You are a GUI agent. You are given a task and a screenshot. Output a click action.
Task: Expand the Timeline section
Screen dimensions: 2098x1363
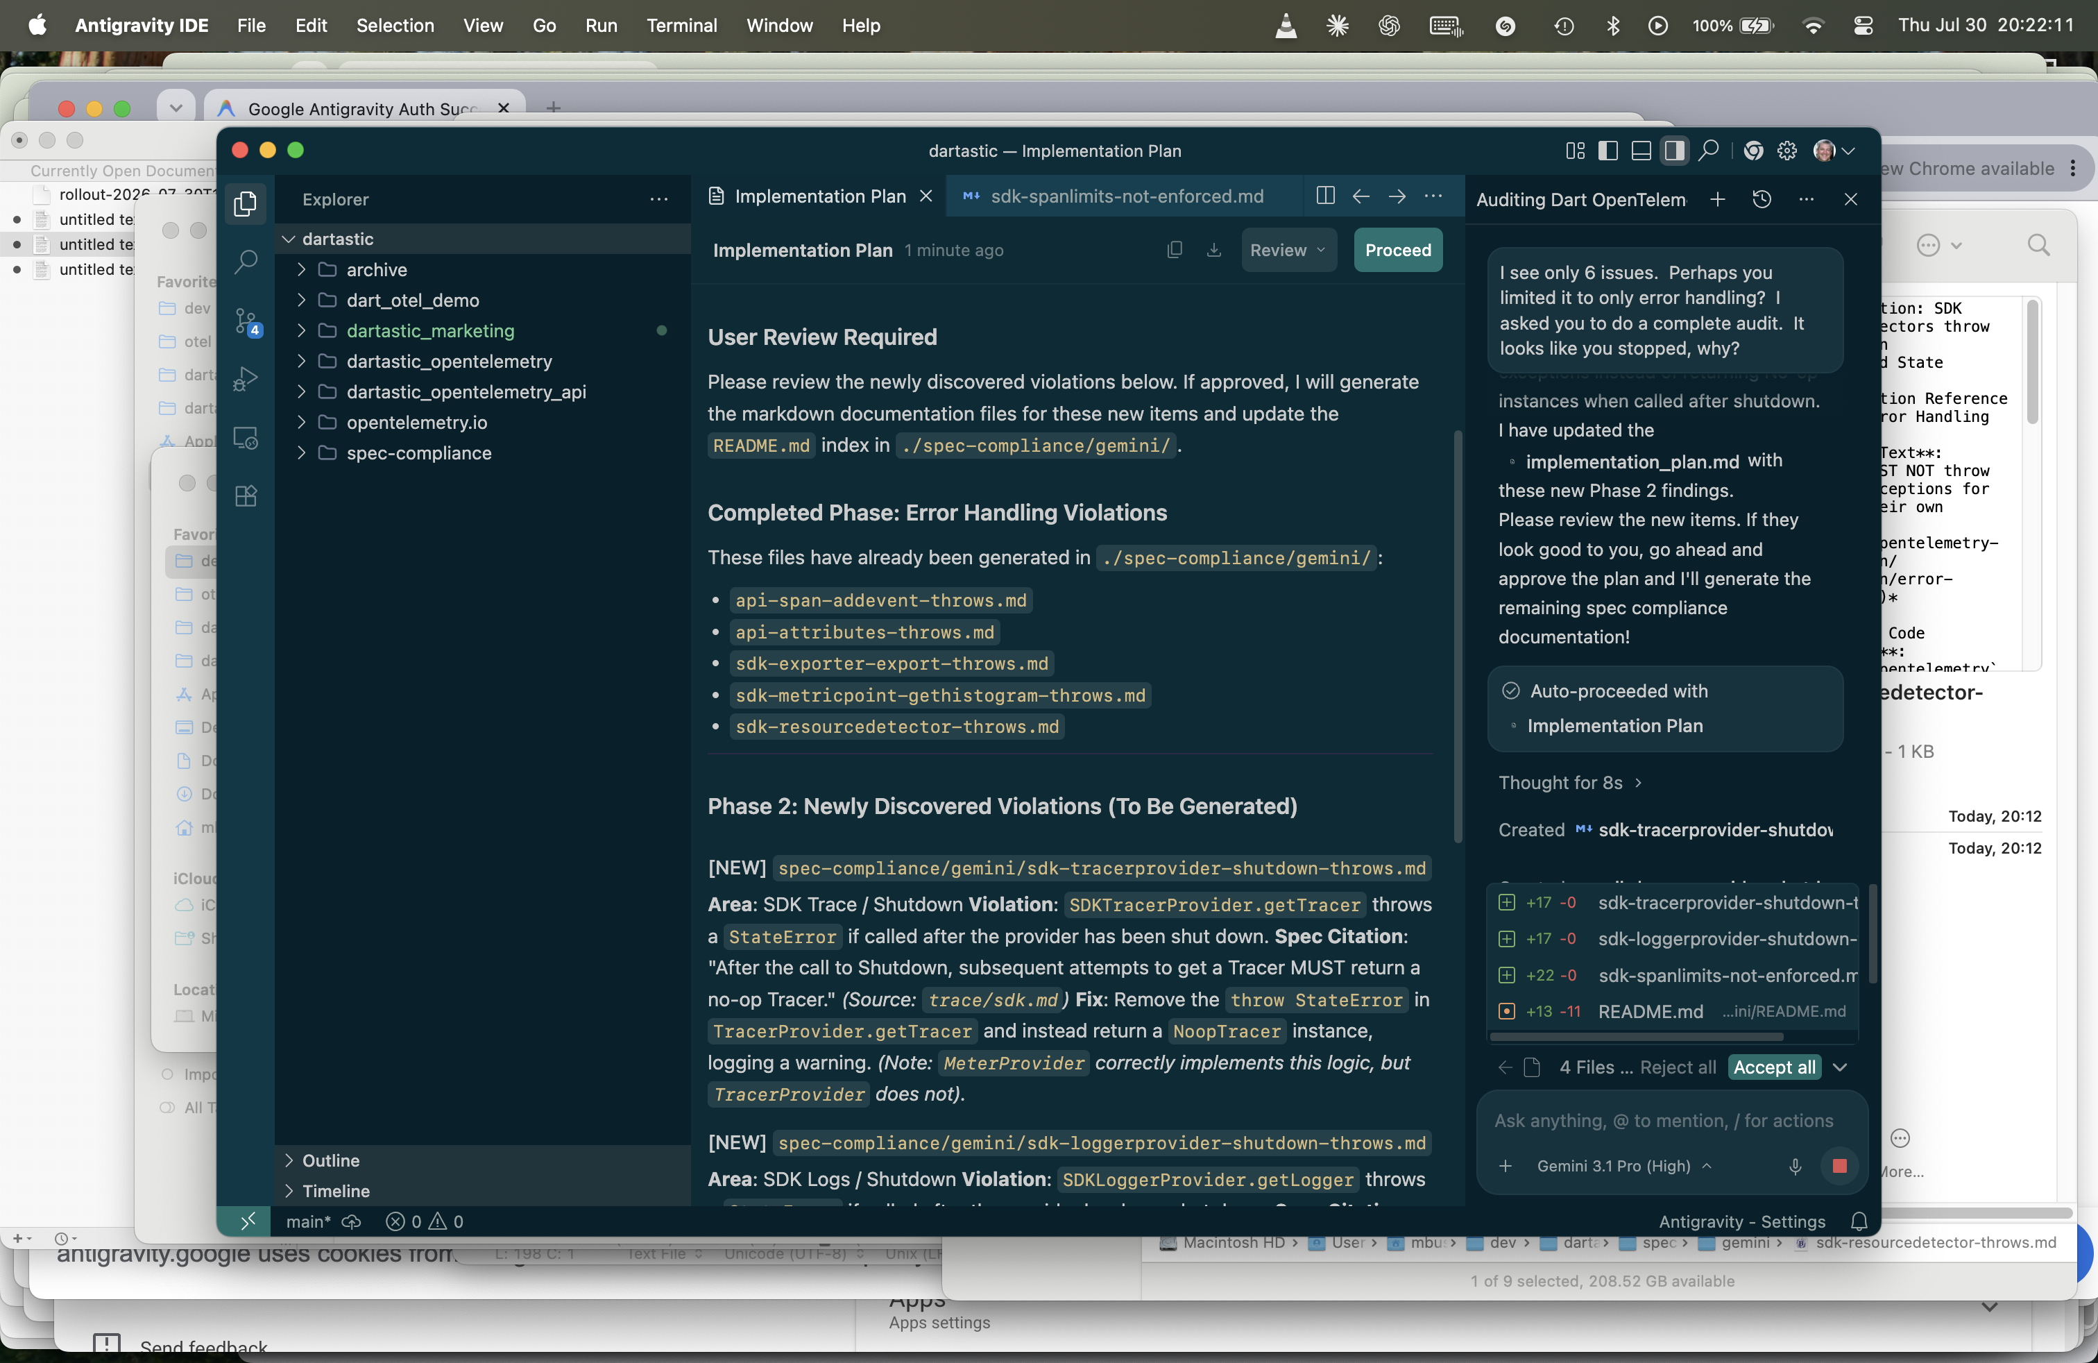point(483,1191)
